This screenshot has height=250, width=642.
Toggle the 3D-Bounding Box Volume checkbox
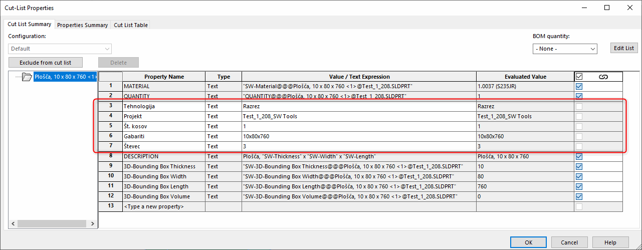(x=579, y=196)
